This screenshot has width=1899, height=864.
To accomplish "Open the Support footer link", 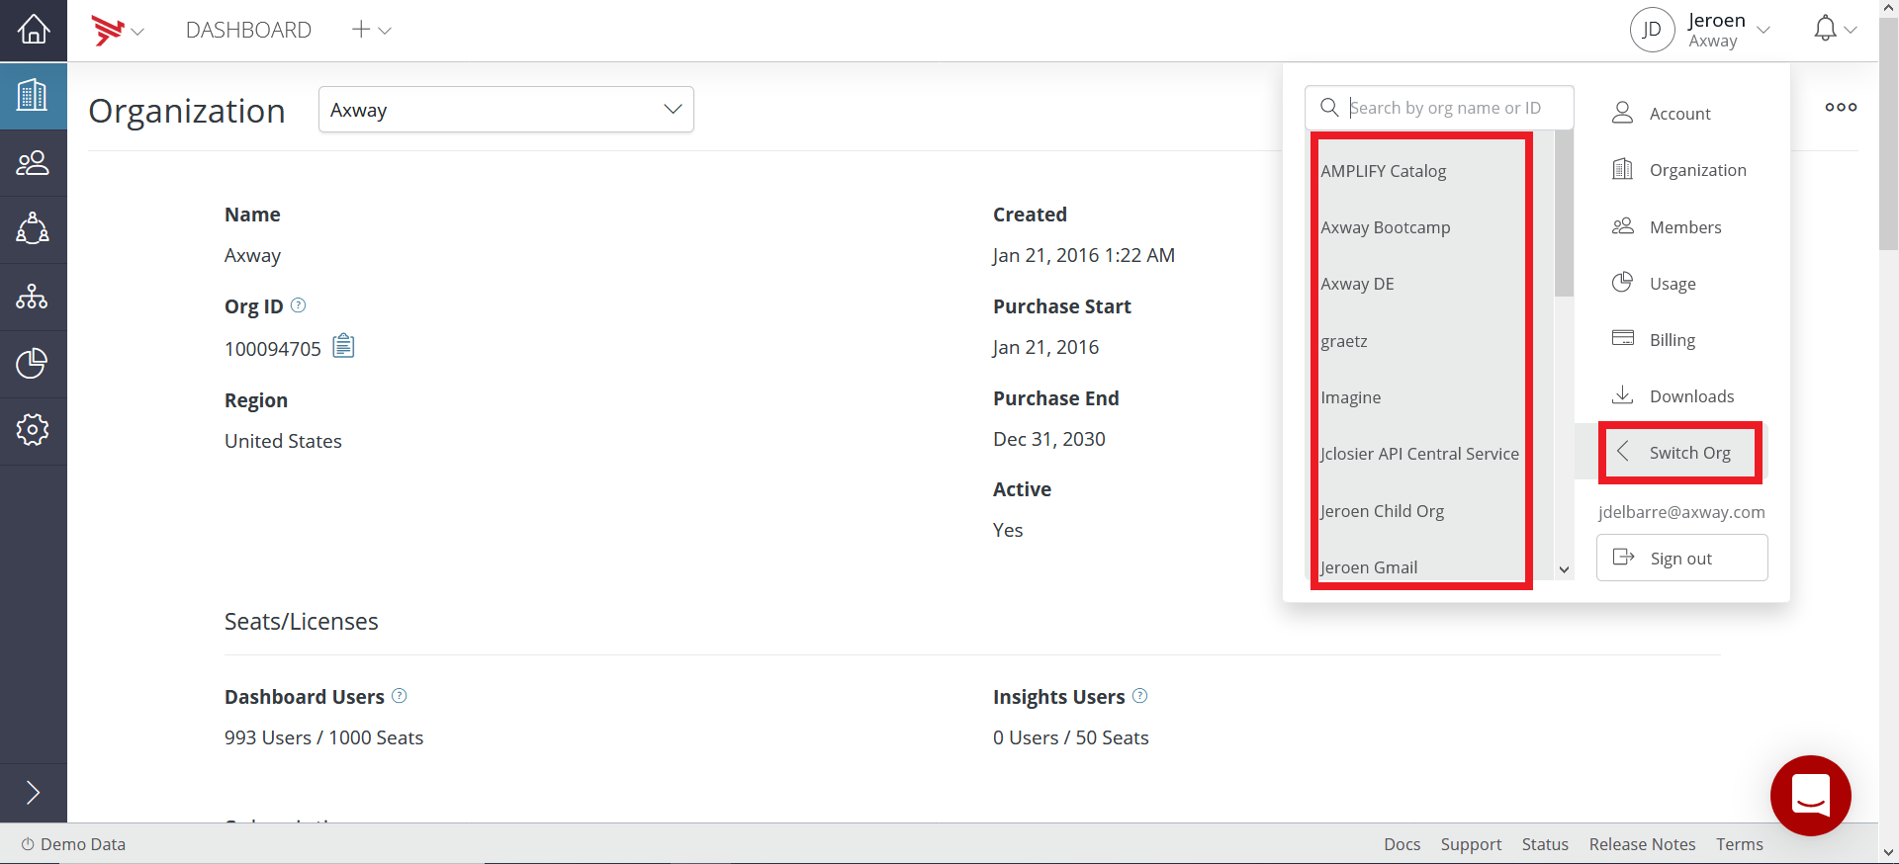I will pos(1471,844).
